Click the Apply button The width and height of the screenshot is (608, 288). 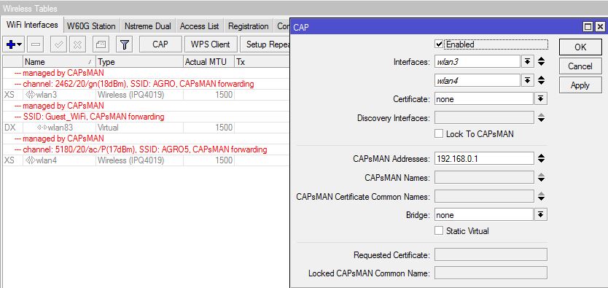tap(580, 85)
